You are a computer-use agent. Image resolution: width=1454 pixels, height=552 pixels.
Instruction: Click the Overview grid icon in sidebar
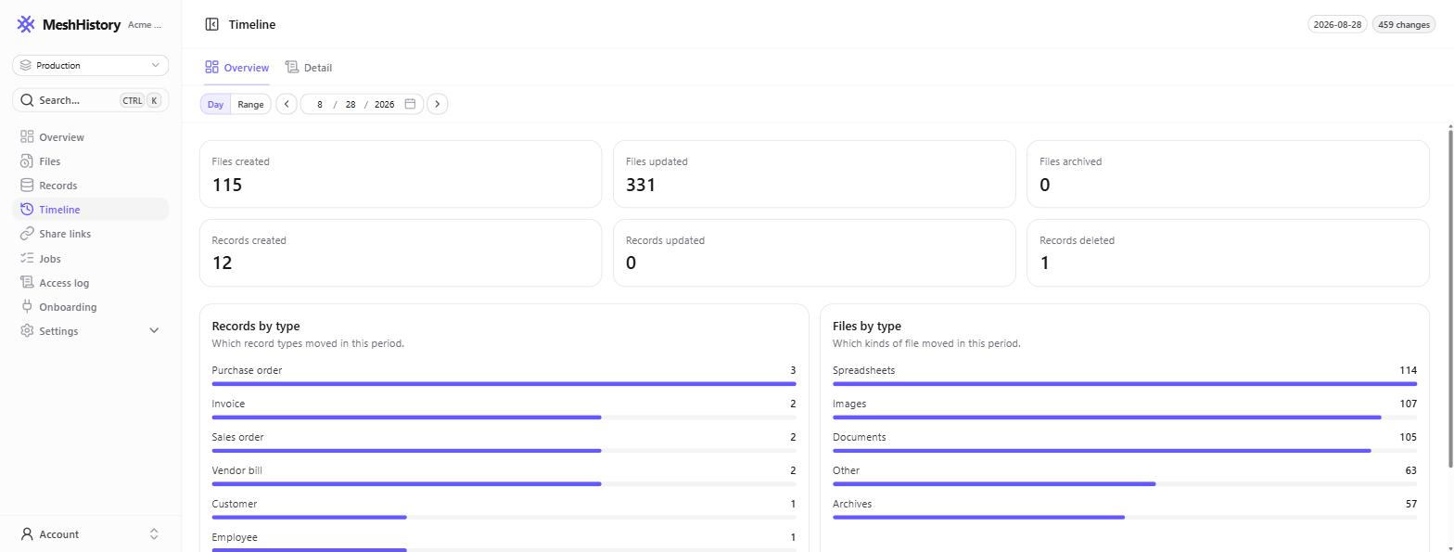[x=27, y=136]
